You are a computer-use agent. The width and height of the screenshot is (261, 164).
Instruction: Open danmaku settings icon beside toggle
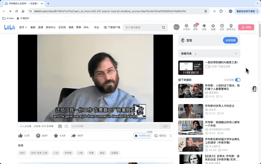pyautogui.click(x=66, y=126)
